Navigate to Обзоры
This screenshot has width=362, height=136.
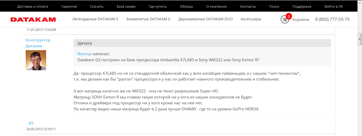[x=186, y=6]
